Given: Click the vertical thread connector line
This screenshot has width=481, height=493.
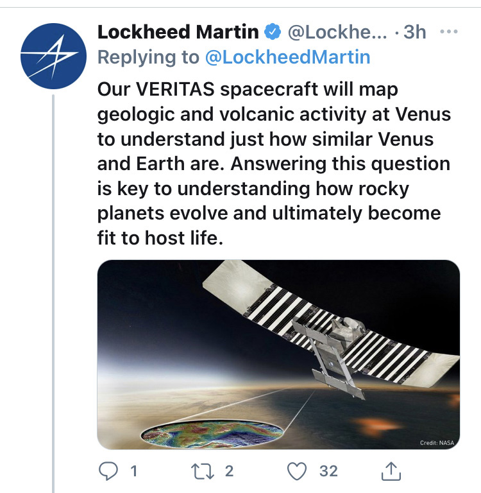Looking at the screenshot, I should pyautogui.click(x=53, y=293).
